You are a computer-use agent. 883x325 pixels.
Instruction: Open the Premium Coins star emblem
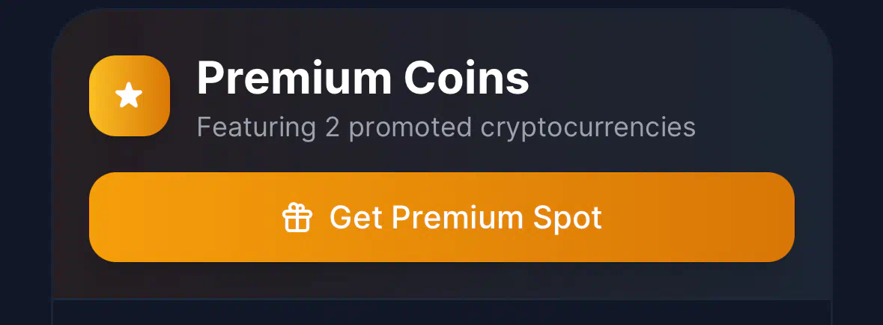pyautogui.click(x=130, y=96)
